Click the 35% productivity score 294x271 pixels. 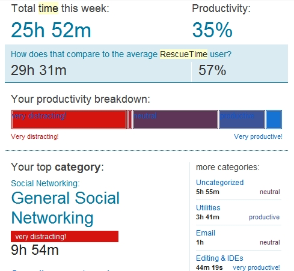click(x=212, y=30)
